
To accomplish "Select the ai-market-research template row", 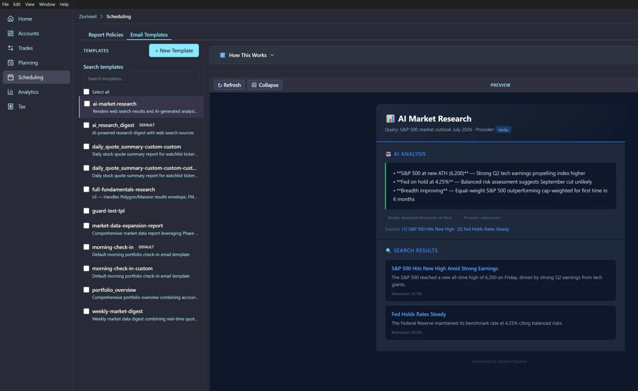I will coord(141,107).
